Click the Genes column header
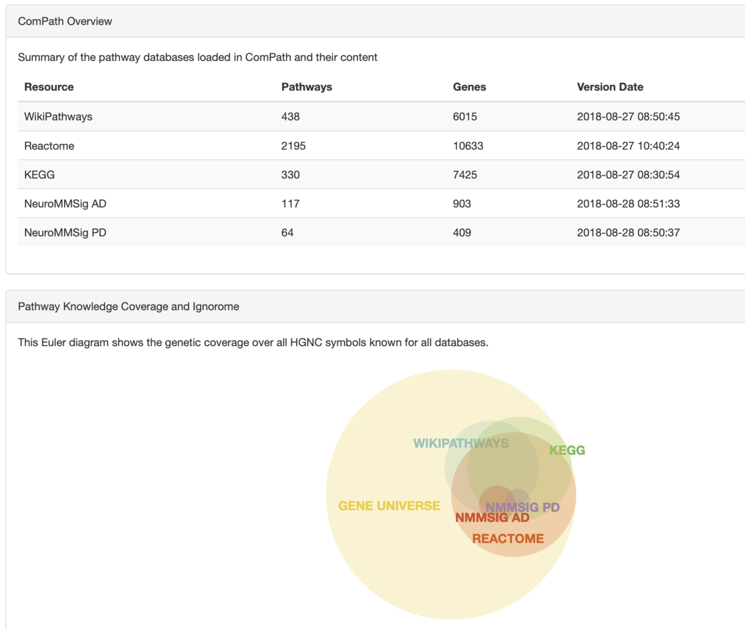This screenshot has height=629, width=745. [469, 87]
